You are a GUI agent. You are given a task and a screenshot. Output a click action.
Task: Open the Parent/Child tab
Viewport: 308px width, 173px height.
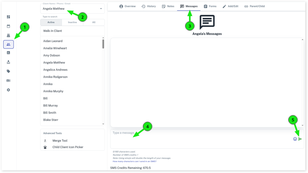pyautogui.click(x=254, y=6)
